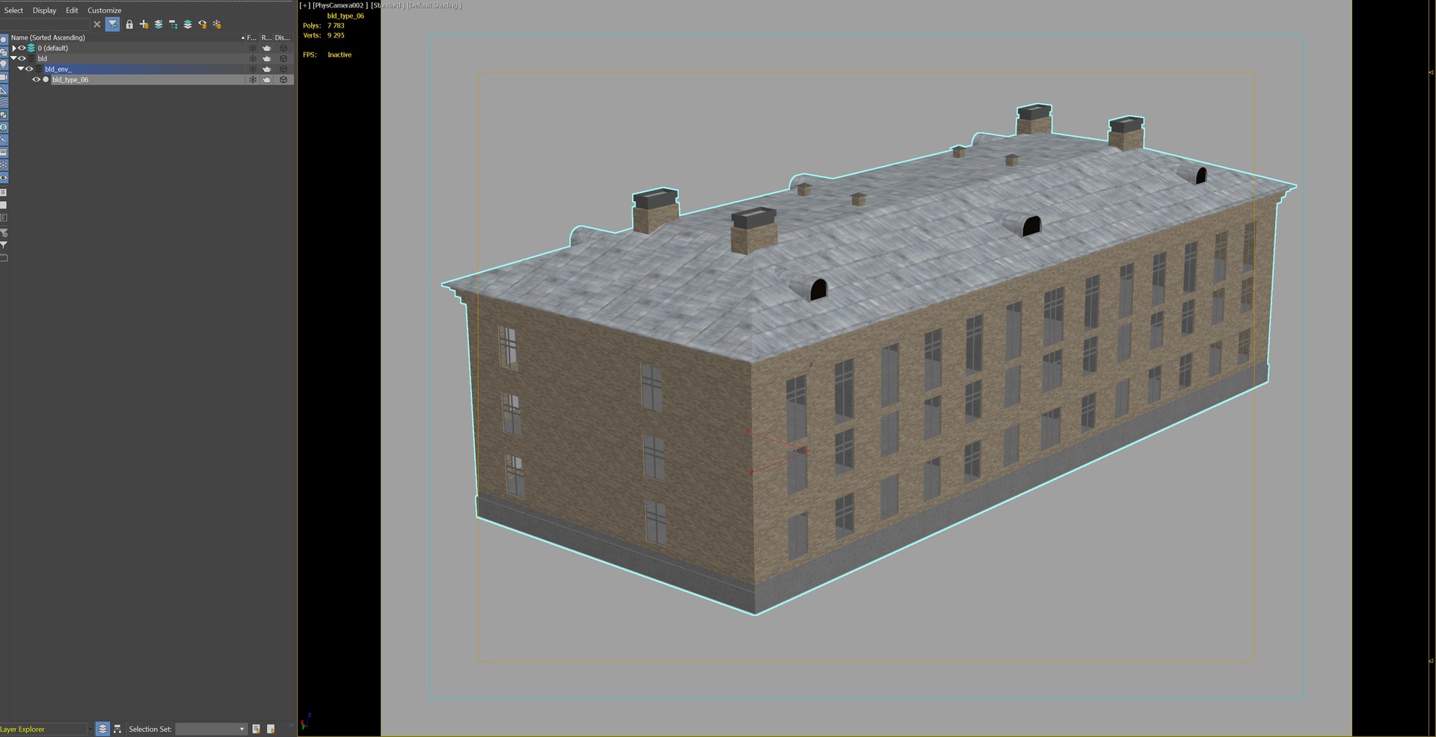Click the second selection set page icon
1436x737 pixels.
[271, 729]
